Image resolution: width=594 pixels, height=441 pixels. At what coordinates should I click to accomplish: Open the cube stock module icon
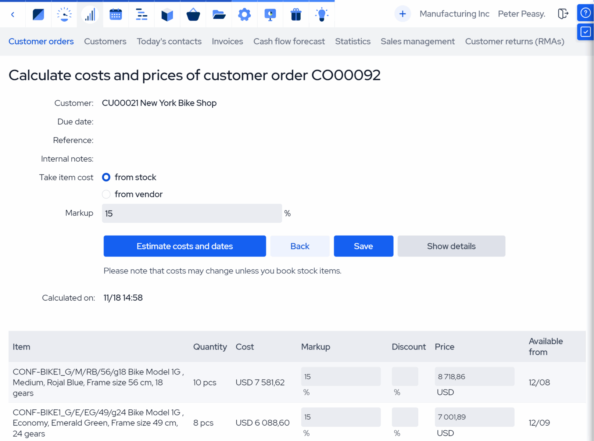pyautogui.click(x=167, y=14)
